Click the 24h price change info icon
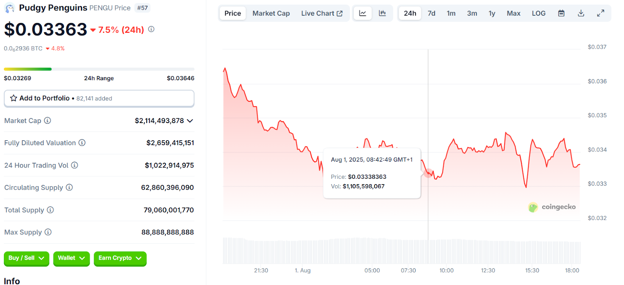624x285 pixels. coord(151,29)
